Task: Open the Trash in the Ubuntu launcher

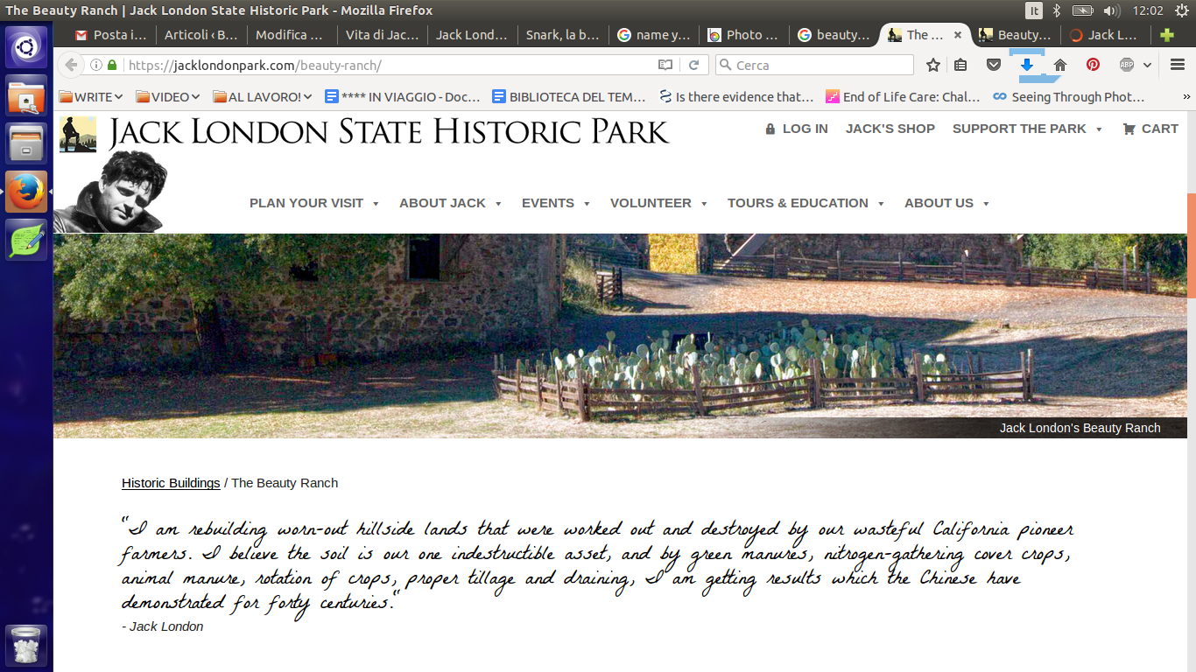Action: click(x=26, y=646)
